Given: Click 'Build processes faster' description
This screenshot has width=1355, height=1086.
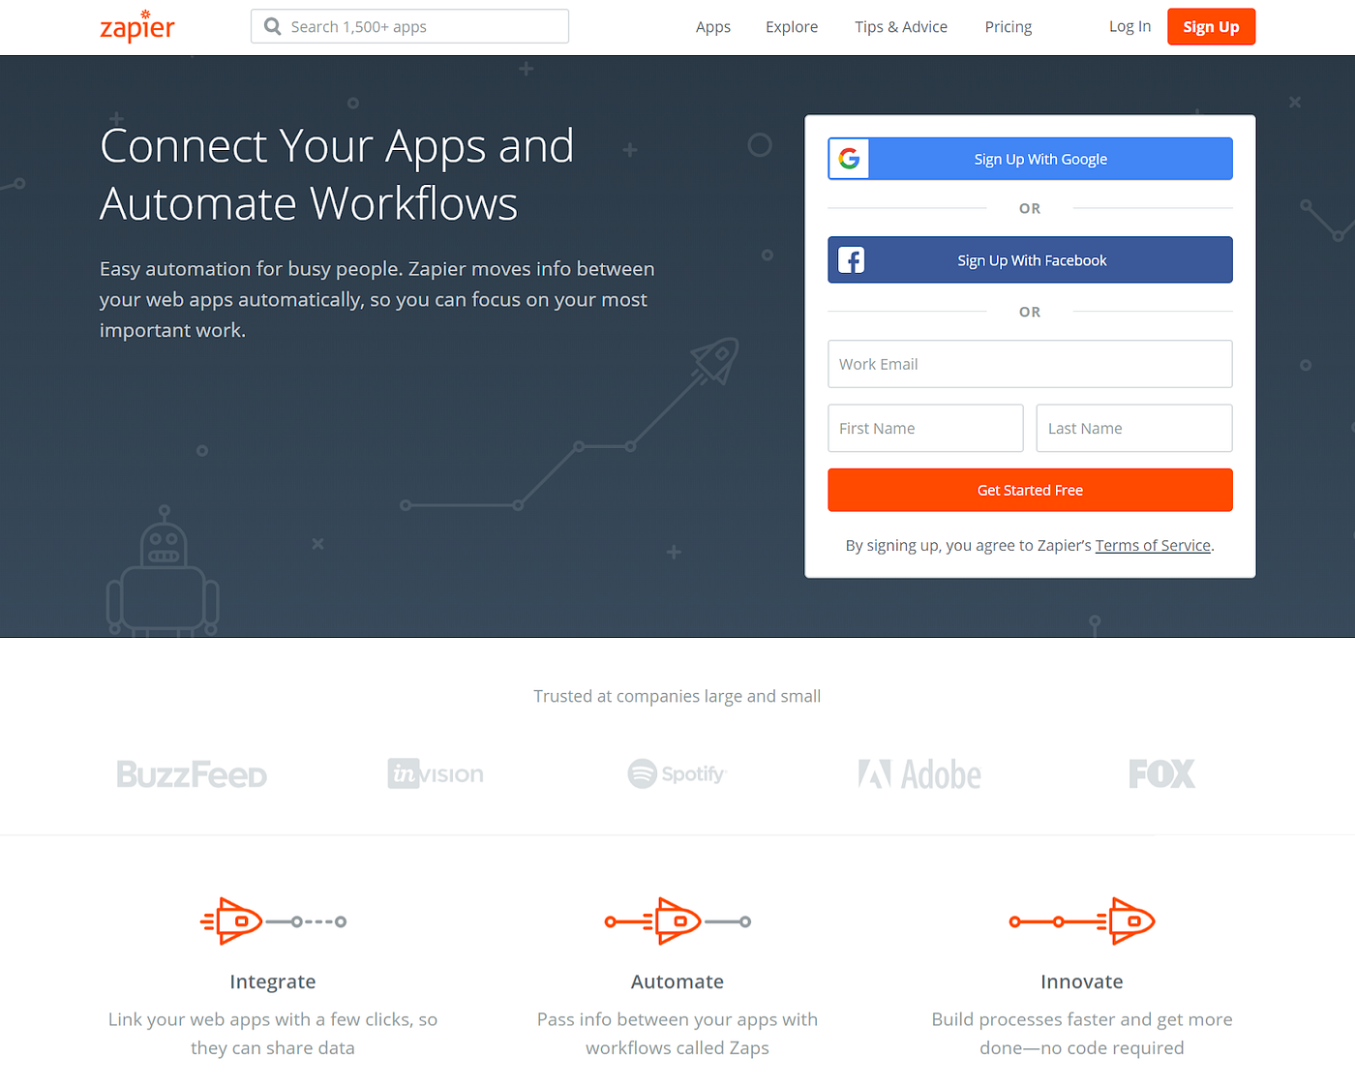Looking at the screenshot, I should [x=1082, y=1033].
